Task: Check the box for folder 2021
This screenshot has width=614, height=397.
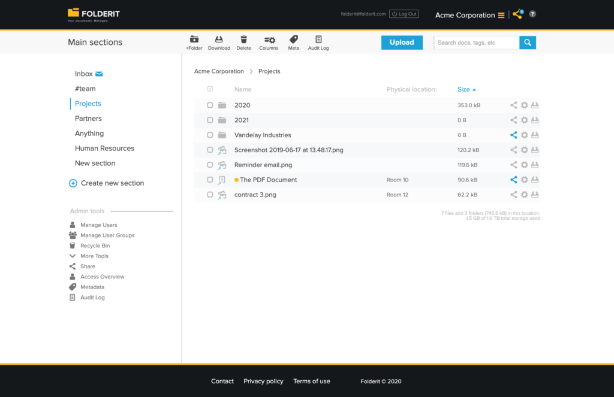Action: pyautogui.click(x=210, y=120)
